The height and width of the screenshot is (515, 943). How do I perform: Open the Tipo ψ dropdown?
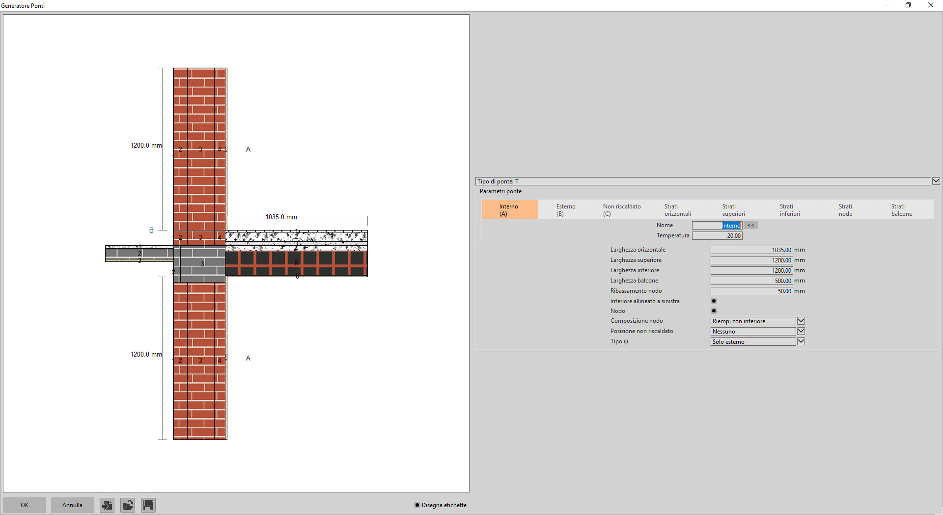coord(801,341)
